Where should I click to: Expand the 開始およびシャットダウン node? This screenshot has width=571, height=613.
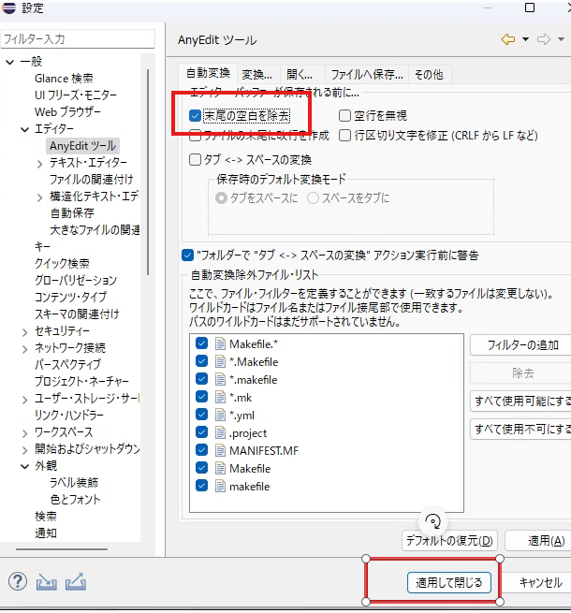click(25, 450)
